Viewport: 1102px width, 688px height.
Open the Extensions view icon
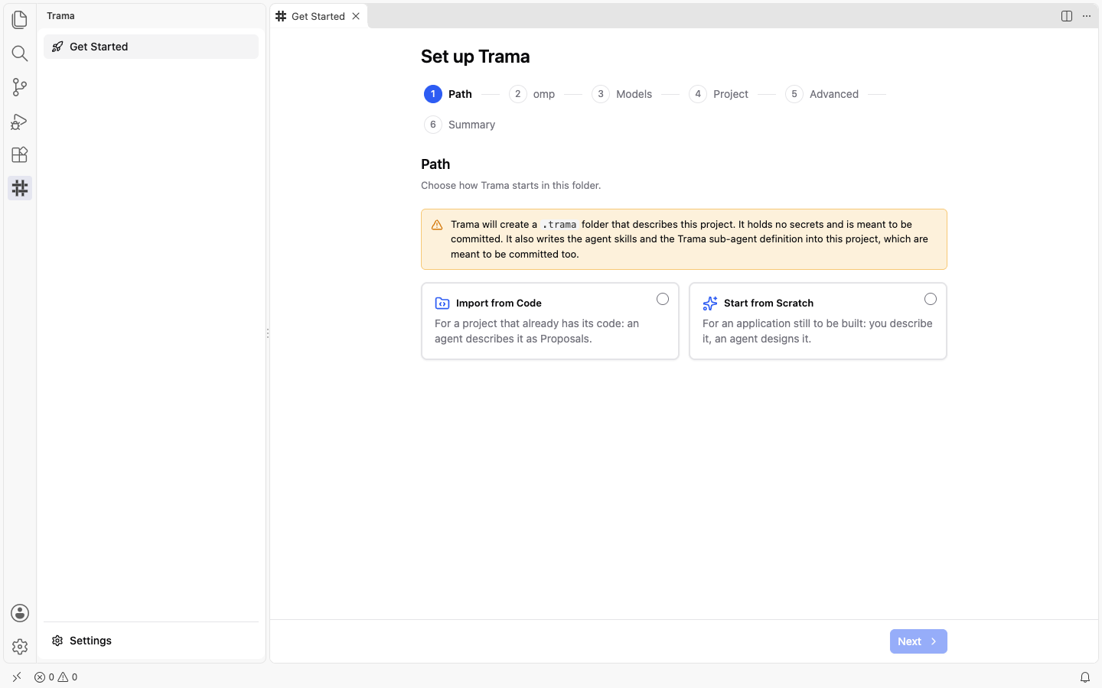pyautogui.click(x=20, y=154)
